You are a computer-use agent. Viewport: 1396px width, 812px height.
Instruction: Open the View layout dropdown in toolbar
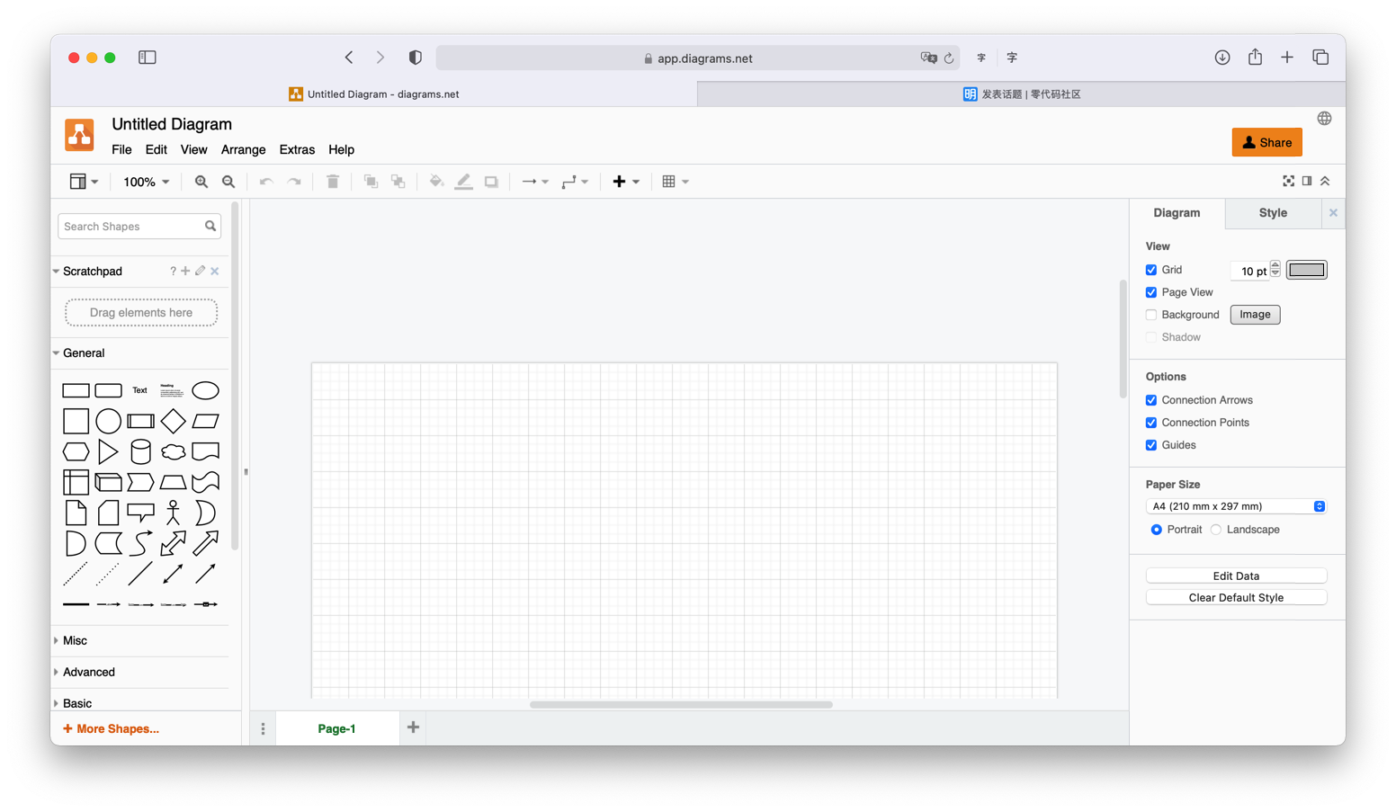click(84, 182)
